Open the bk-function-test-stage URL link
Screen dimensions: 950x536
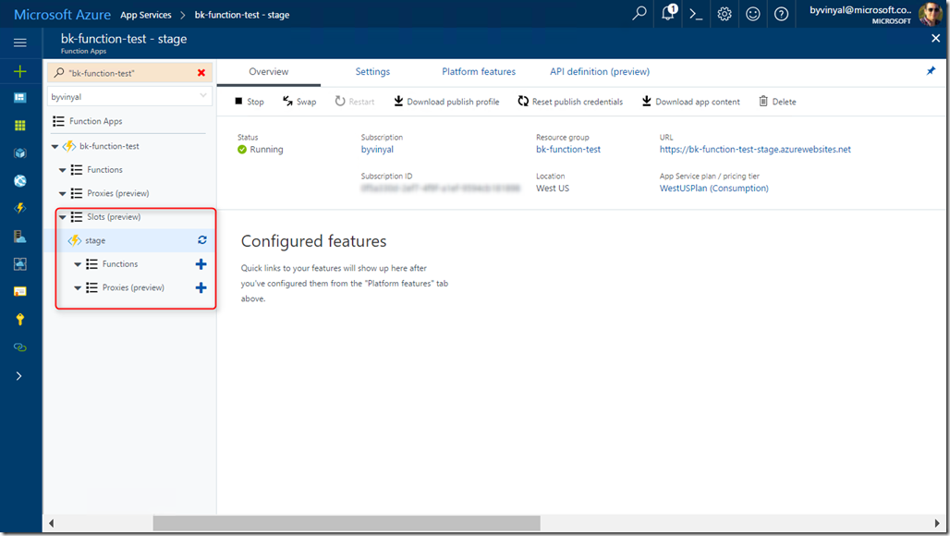[x=755, y=149]
